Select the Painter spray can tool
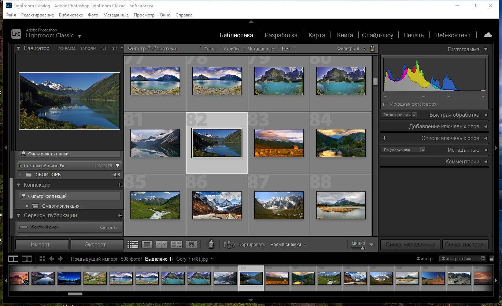Screen dimensions: 502x306 pyautogui.click(x=211, y=244)
